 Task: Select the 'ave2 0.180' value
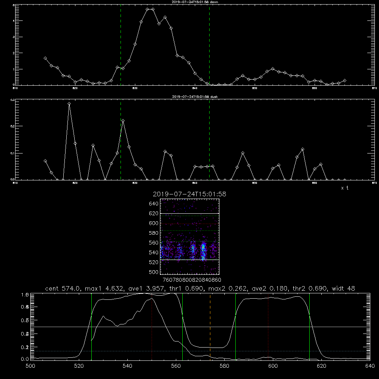click(270, 288)
